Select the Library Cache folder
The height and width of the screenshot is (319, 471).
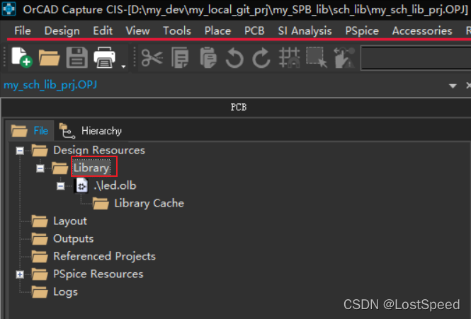[x=149, y=204]
